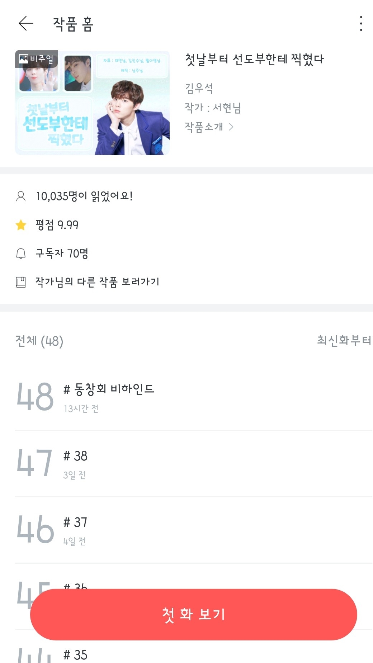Open episode 44 titled # 35

[75, 655]
